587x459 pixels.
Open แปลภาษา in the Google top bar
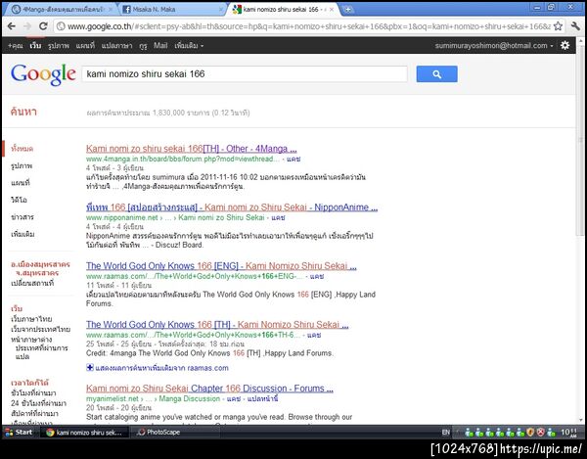116,46
